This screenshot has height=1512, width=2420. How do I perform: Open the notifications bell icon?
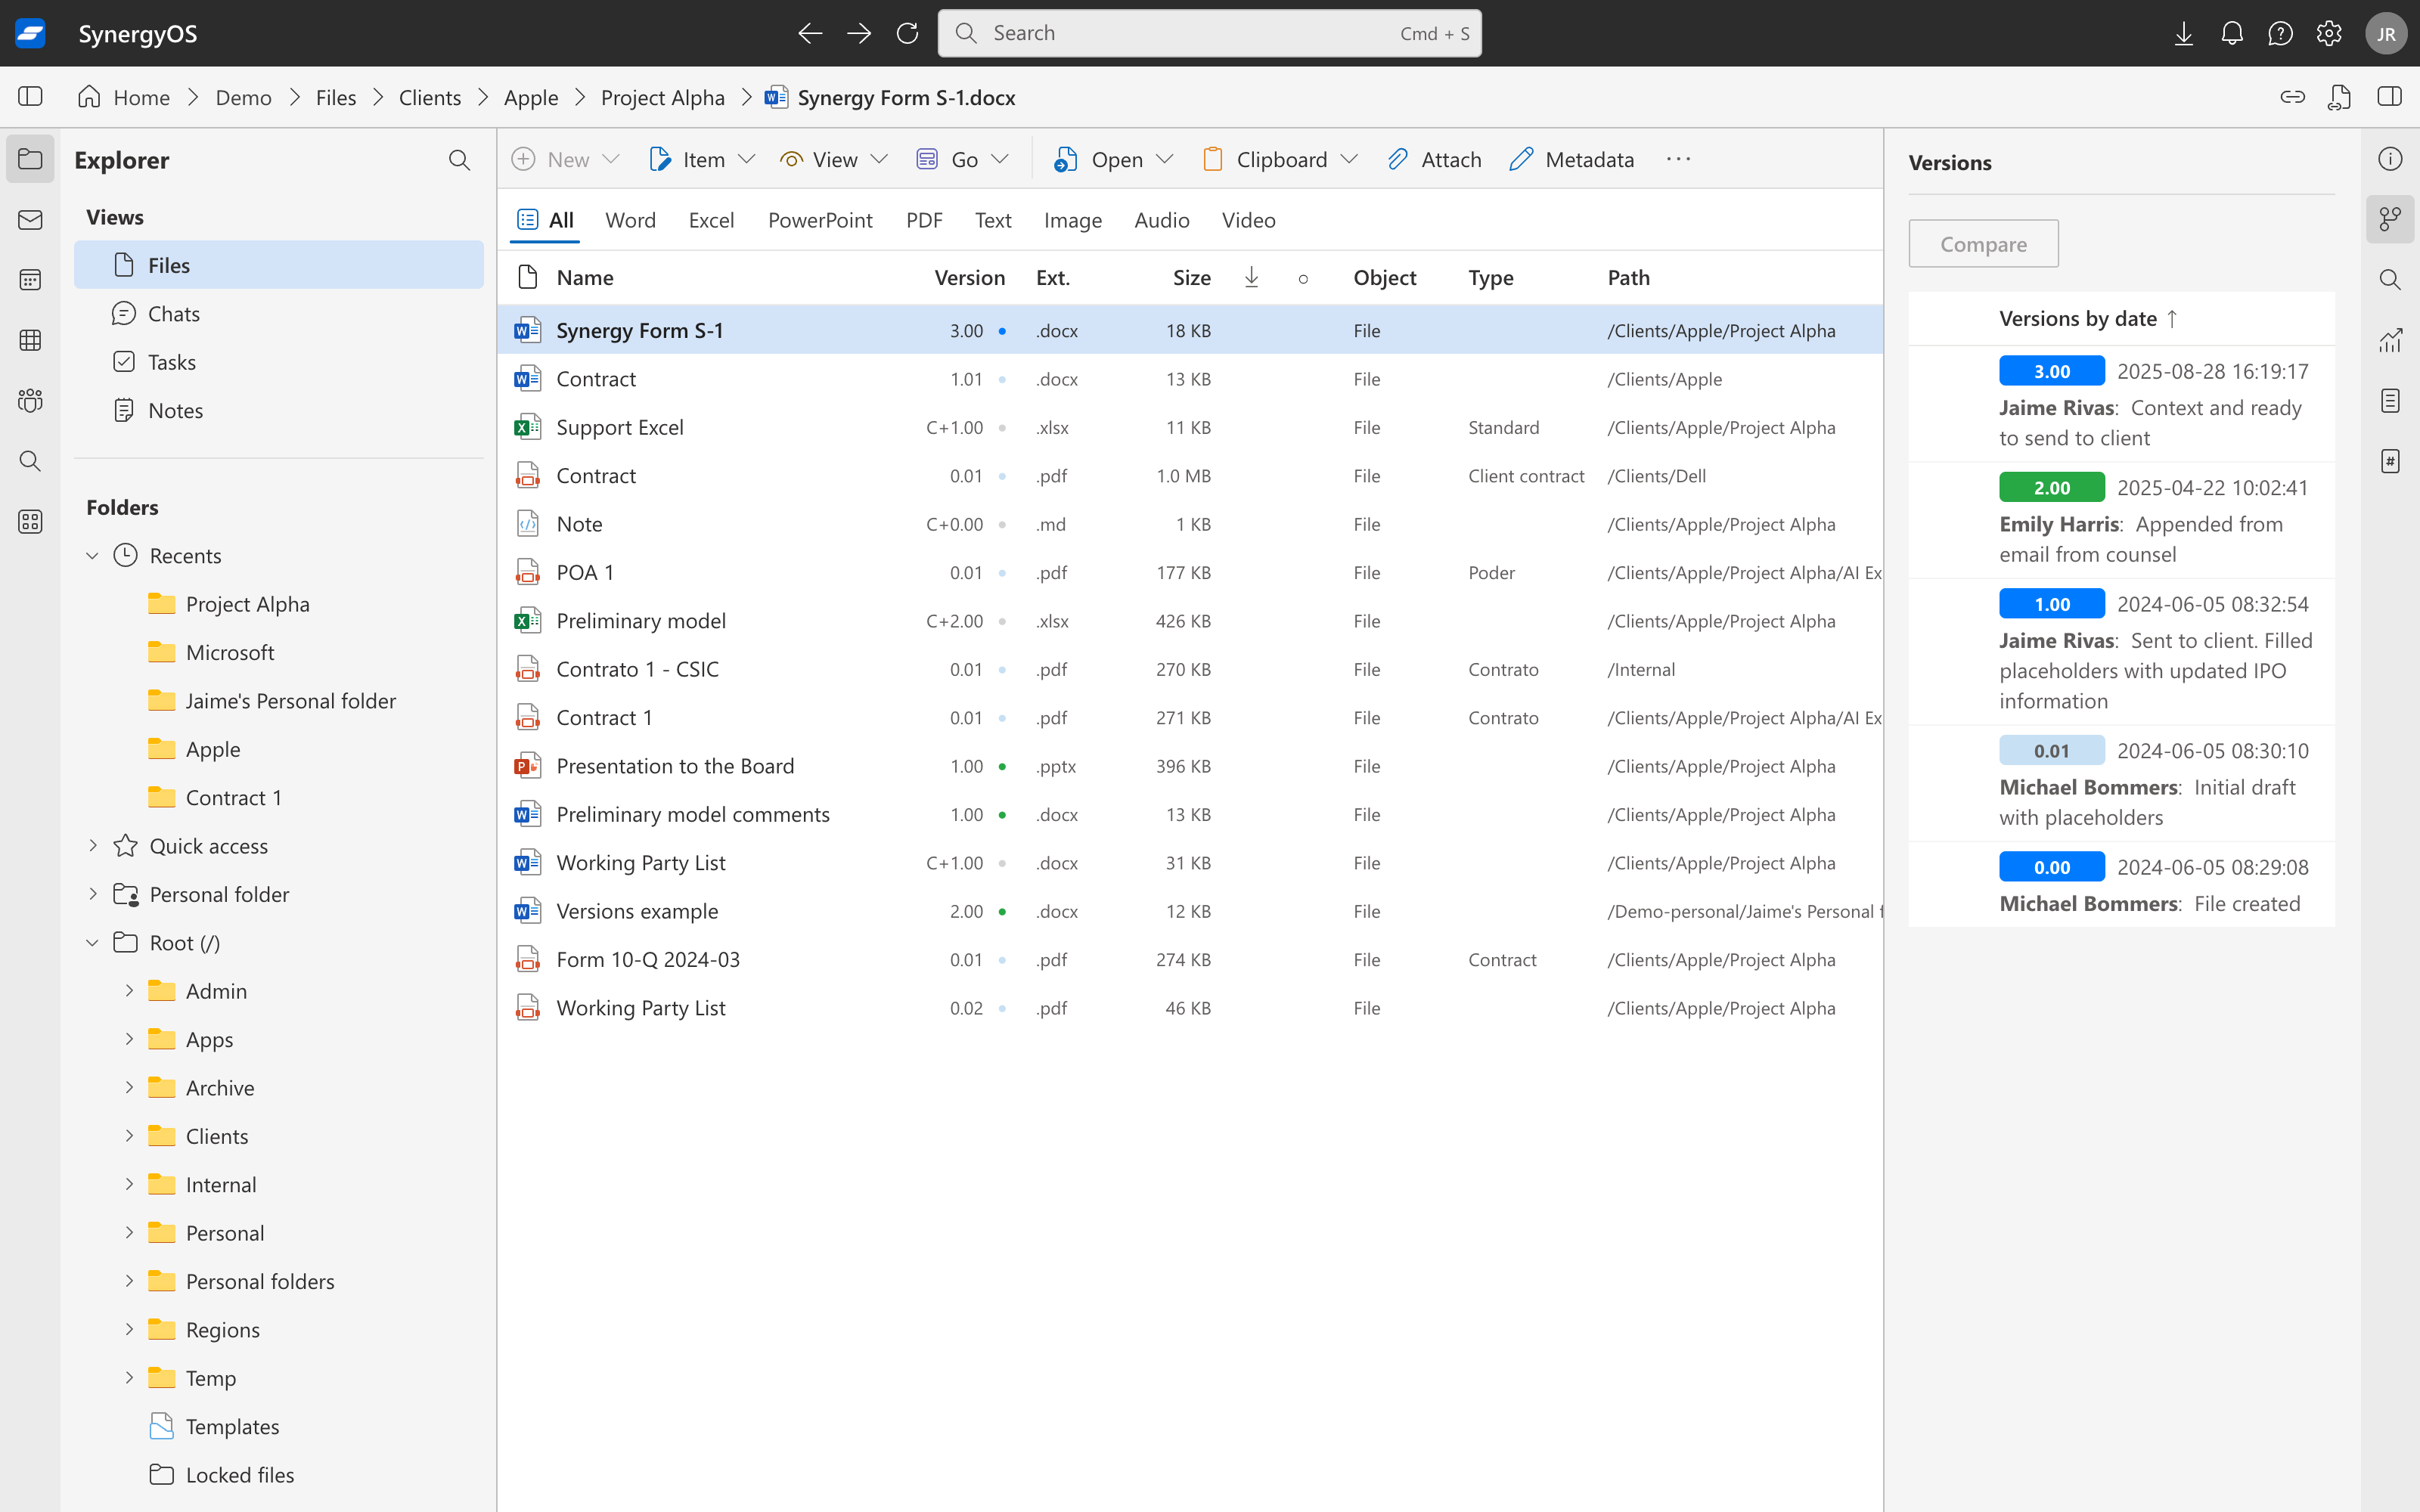pos(2232,33)
